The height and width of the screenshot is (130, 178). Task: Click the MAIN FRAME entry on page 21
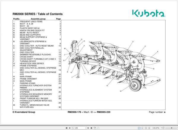[x=26, y=77]
